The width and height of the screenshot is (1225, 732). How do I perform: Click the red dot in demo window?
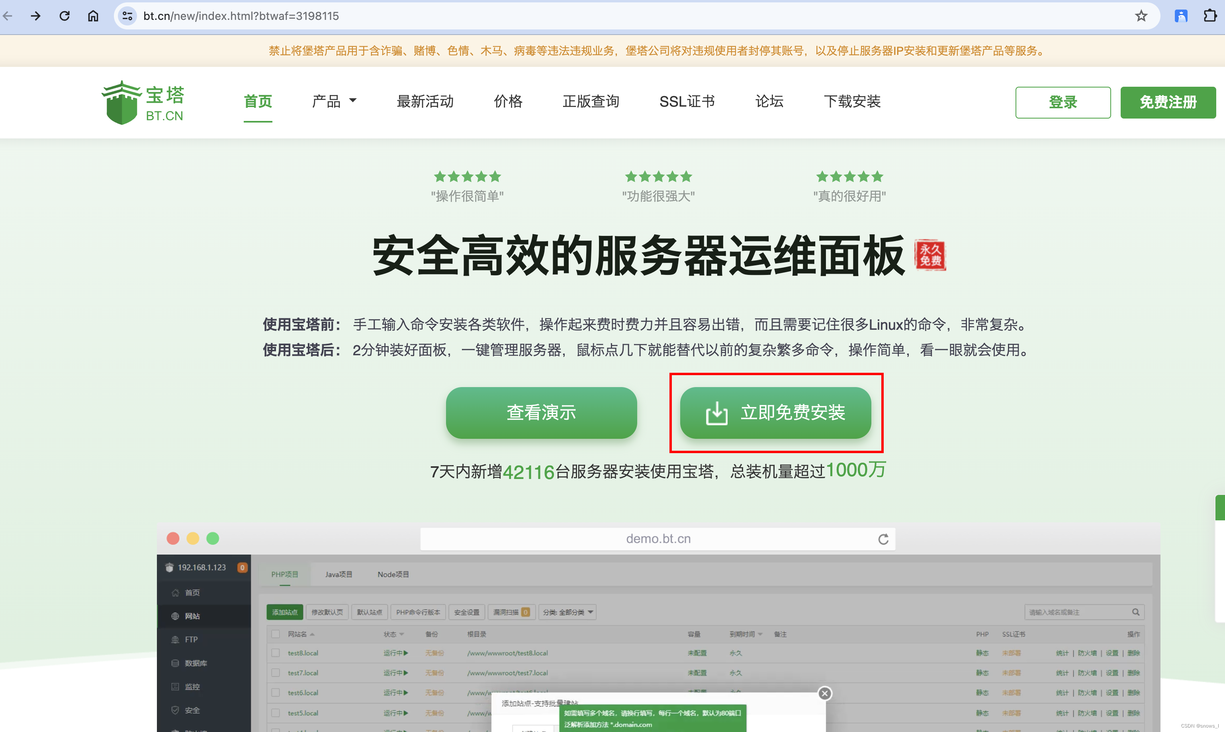click(x=173, y=538)
